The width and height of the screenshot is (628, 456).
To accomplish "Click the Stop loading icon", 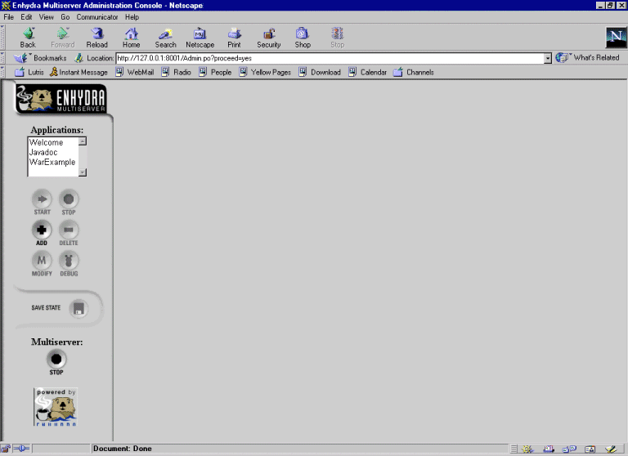I will (337, 38).
